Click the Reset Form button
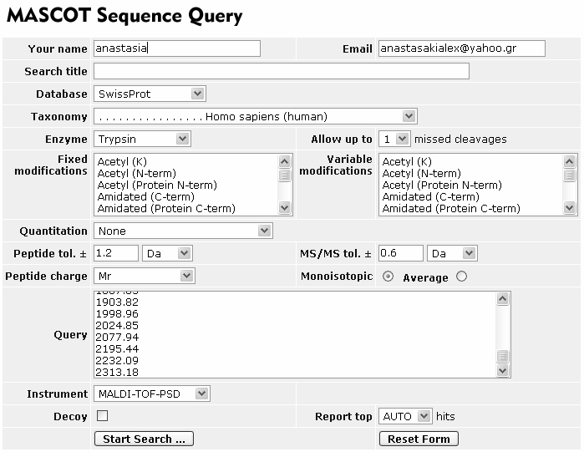 pos(419,439)
